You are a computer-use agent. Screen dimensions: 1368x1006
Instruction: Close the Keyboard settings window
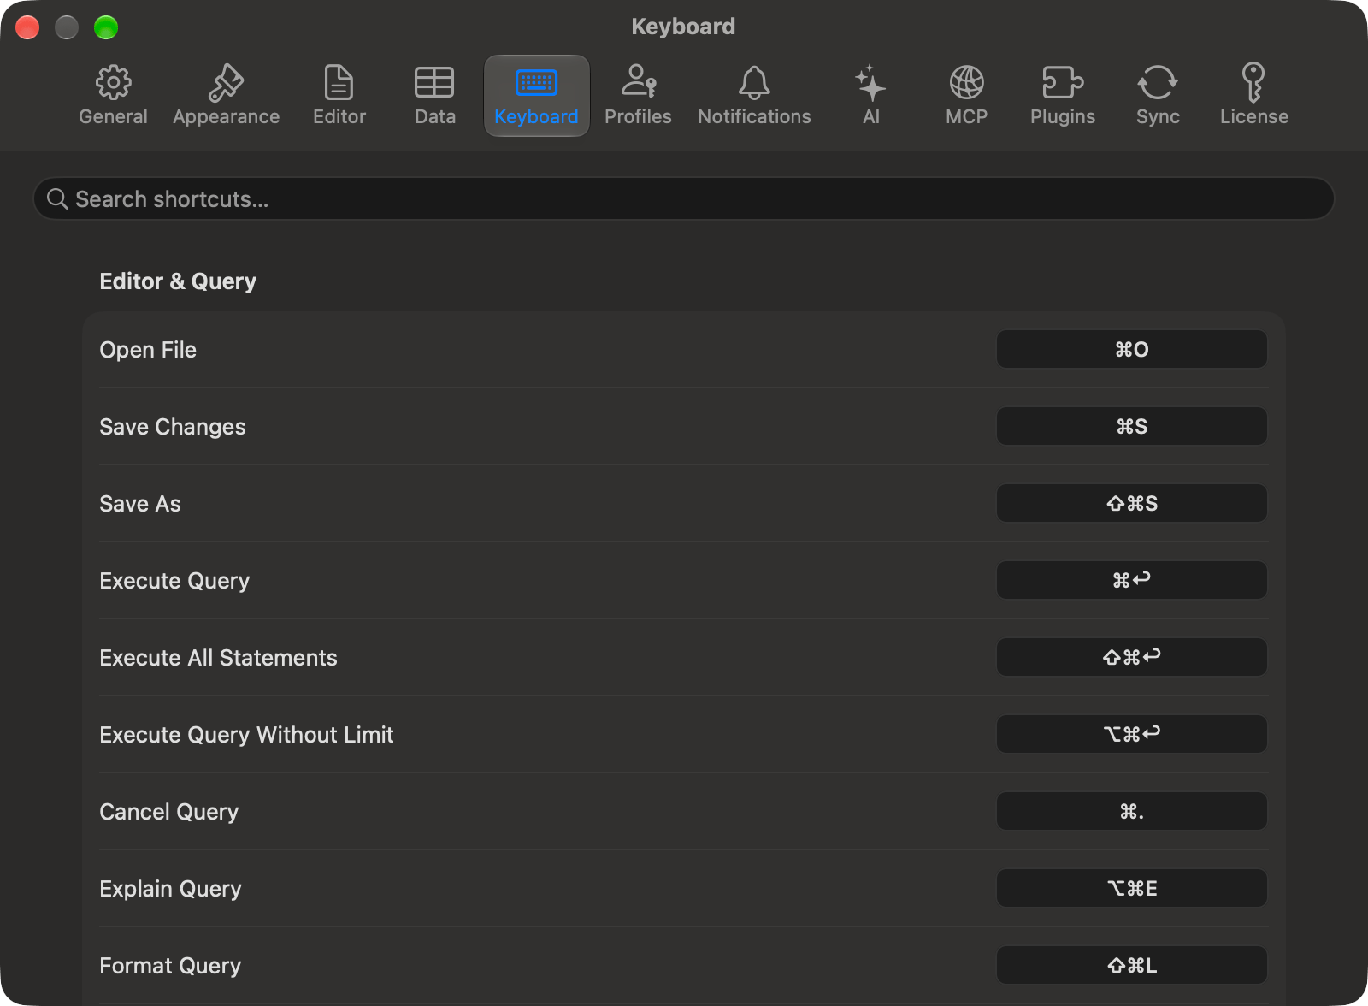click(27, 27)
